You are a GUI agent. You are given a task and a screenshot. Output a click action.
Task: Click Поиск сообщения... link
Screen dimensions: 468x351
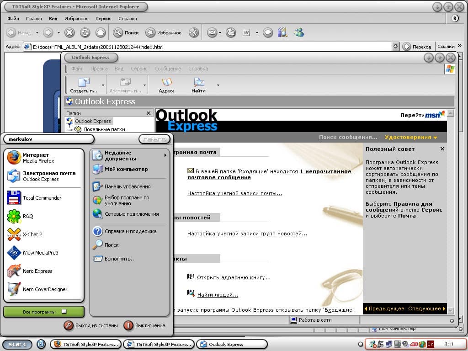tap(348, 137)
